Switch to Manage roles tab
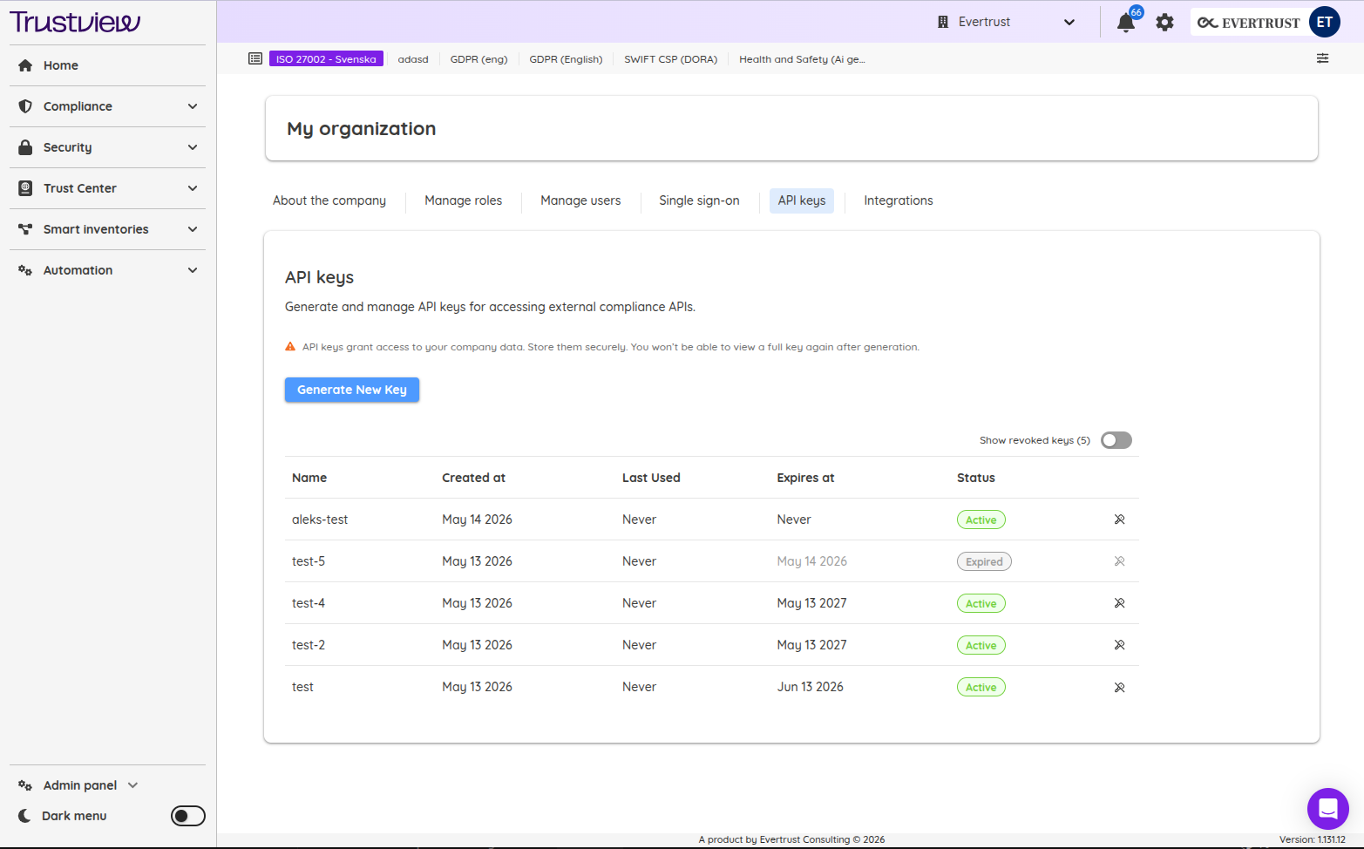This screenshot has height=849, width=1364. click(x=464, y=200)
